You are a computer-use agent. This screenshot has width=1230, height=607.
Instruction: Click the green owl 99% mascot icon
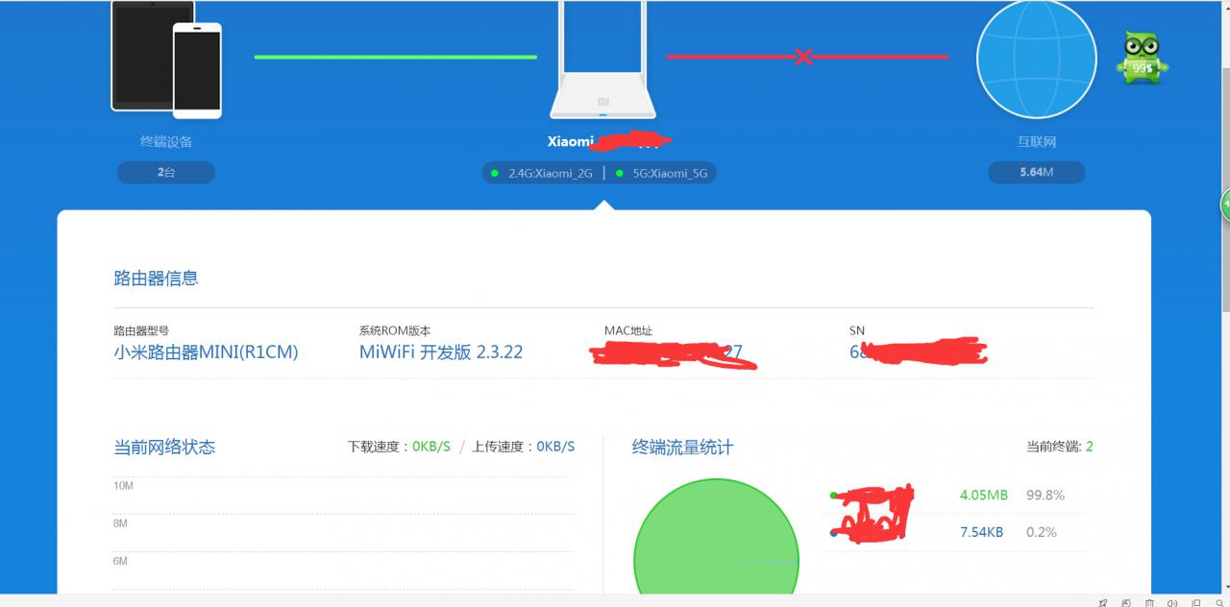pos(1142,58)
